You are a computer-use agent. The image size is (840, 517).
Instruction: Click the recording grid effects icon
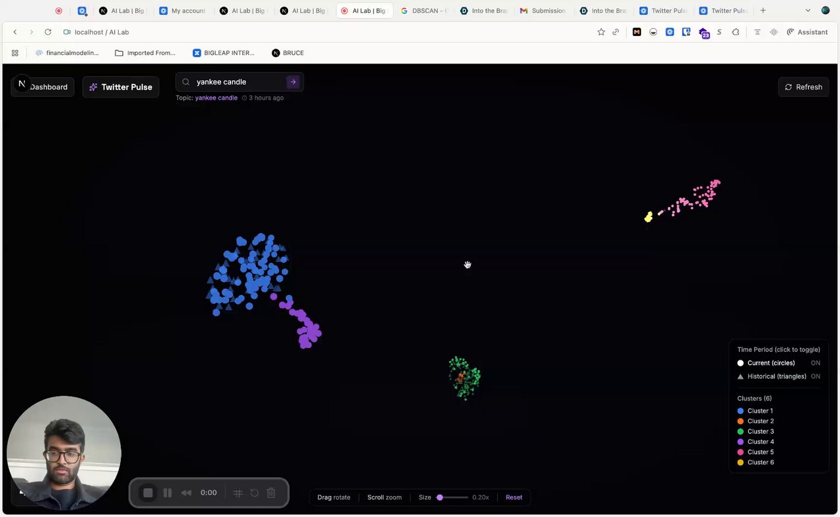tap(238, 493)
